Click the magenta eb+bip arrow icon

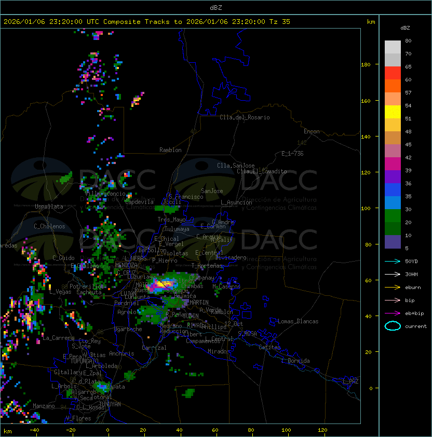tap(393, 313)
